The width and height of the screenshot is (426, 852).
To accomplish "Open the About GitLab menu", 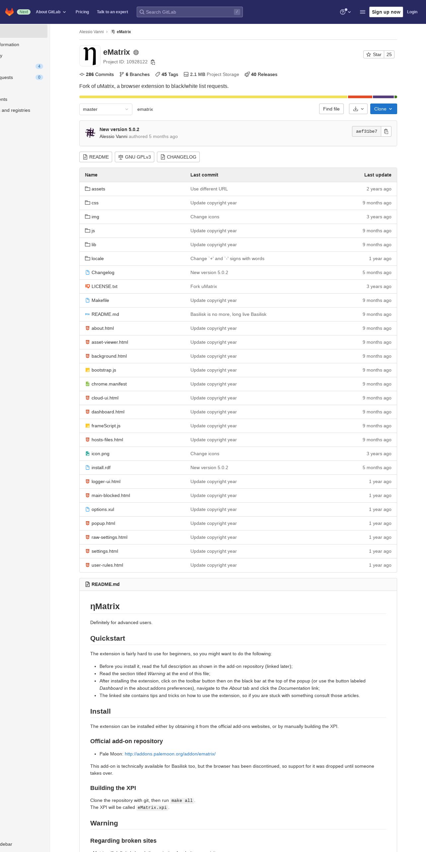I will 51,12.
